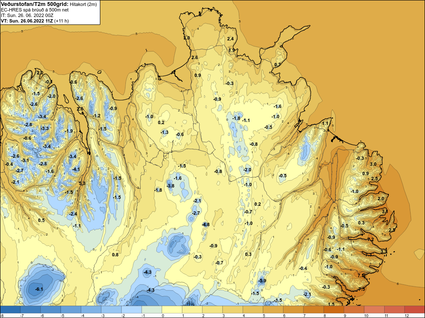425x318 pixels.
Task: Click the positive '1.9' temperature value
Action: pos(232,50)
